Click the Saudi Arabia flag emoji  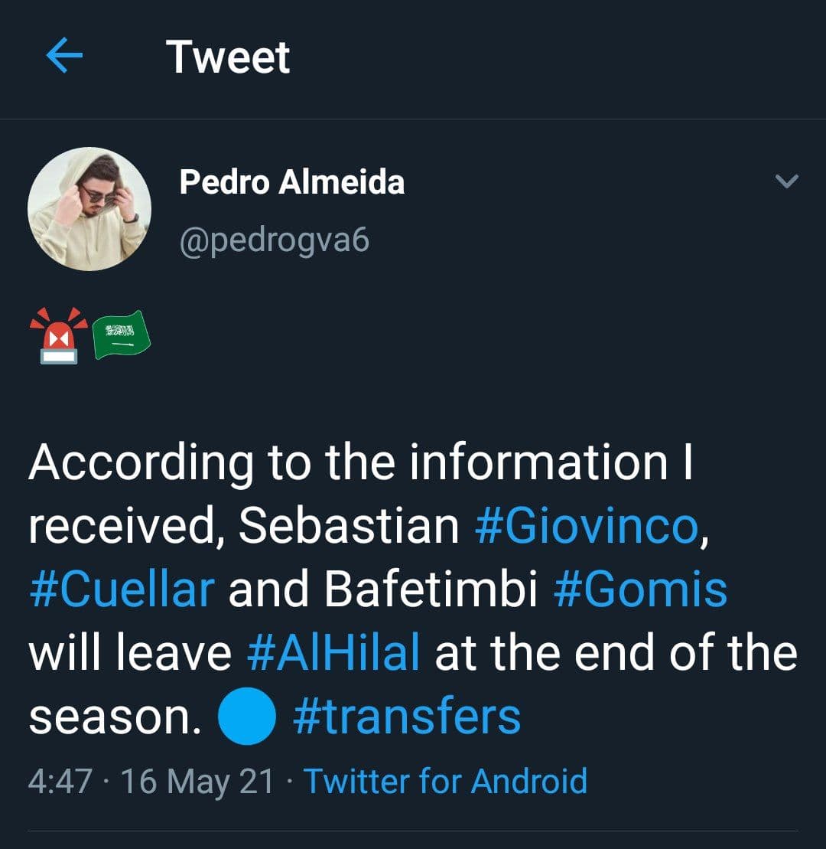[x=121, y=335]
